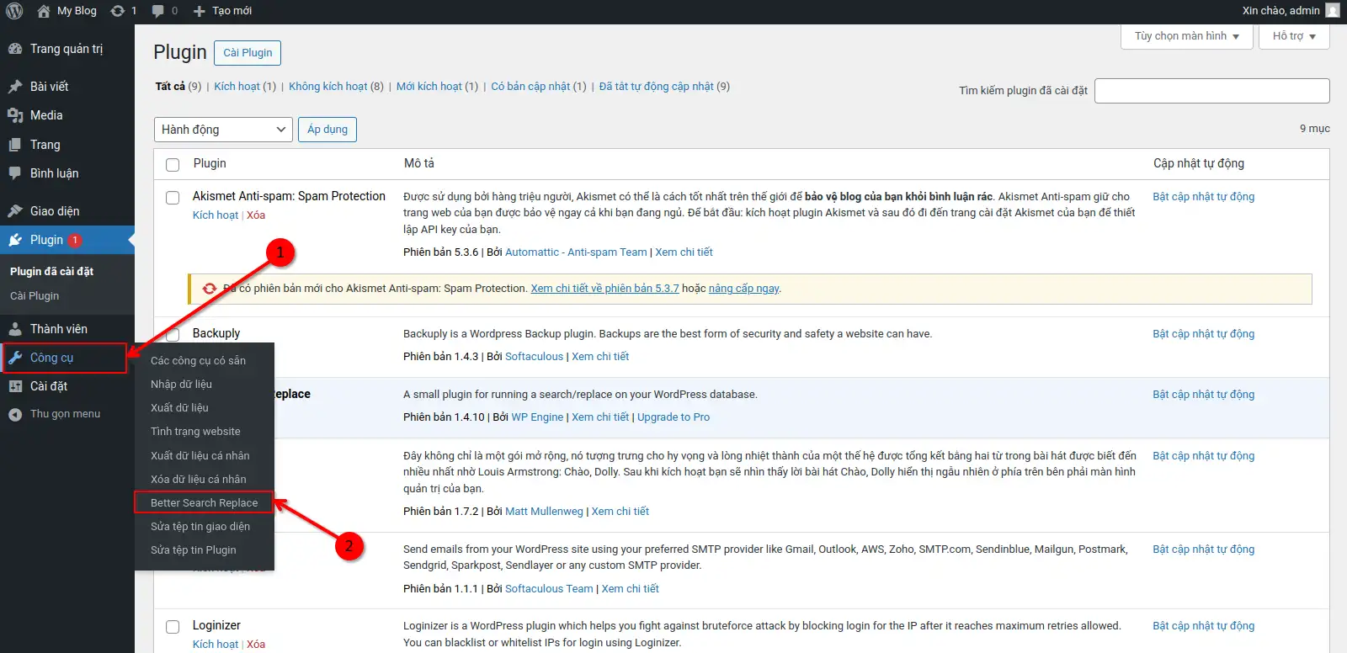Open Plugin đã cài đặt submenu
The width and height of the screenshot is (1347, 653).
point(51,271)
